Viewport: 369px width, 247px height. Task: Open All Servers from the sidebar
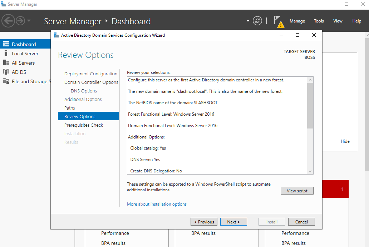tap(23, 63)
